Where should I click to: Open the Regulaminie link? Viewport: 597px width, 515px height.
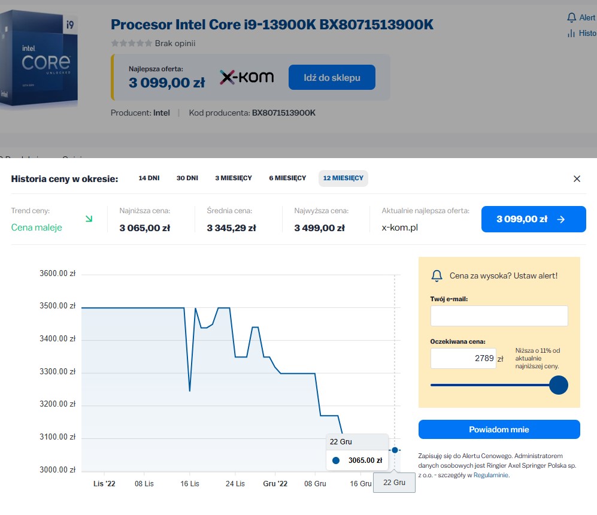pos(490,475)
